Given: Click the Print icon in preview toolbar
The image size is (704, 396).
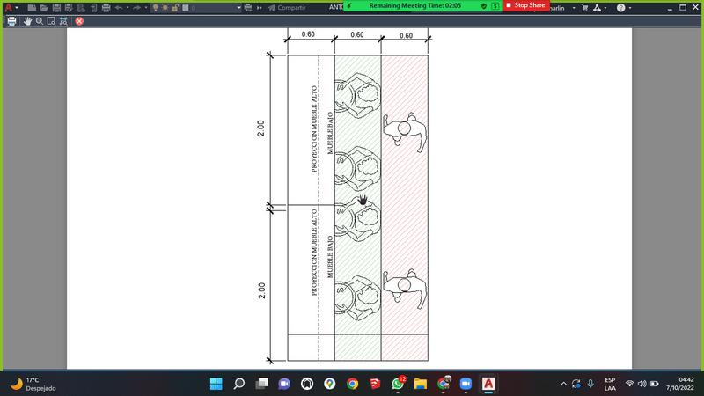Looking at the screenshot, I should [x=11, y=21].
